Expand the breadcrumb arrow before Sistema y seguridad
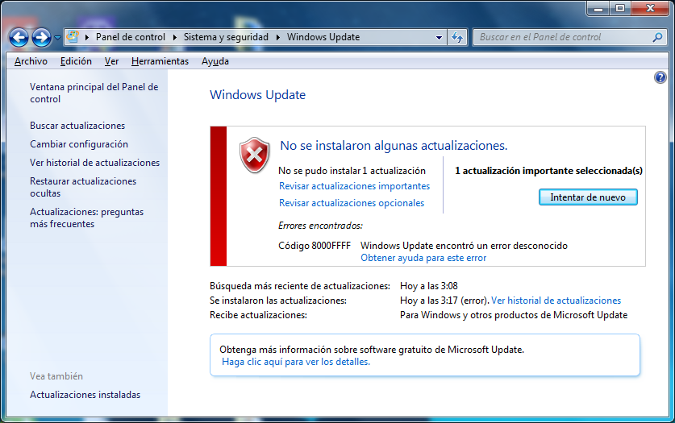The image size is (675, 423). pos(175,37)
